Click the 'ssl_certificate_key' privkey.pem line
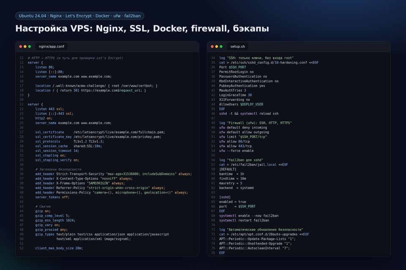 (x=98, y=137)
